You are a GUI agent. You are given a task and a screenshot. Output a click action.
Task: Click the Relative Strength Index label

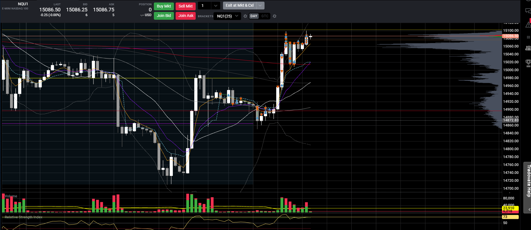point(24,217)
